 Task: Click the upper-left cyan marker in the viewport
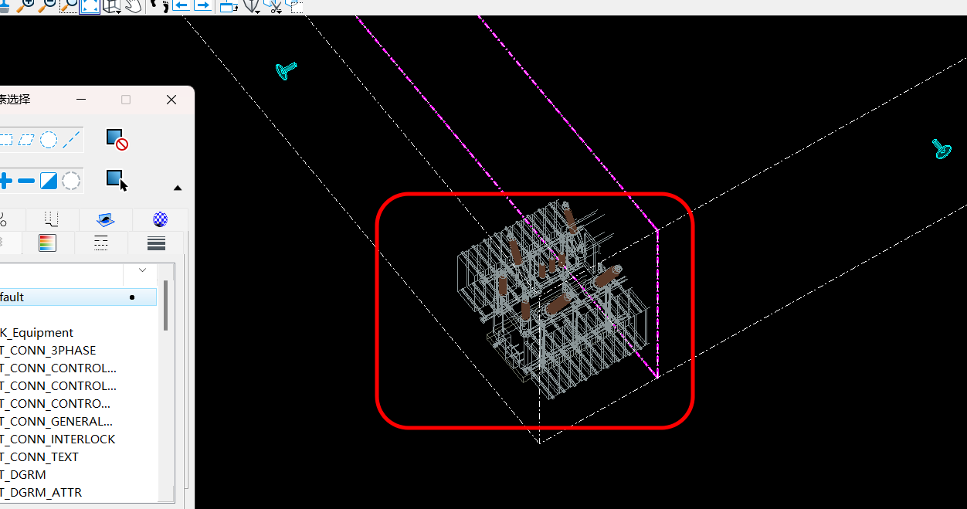[x=286, y=70]
